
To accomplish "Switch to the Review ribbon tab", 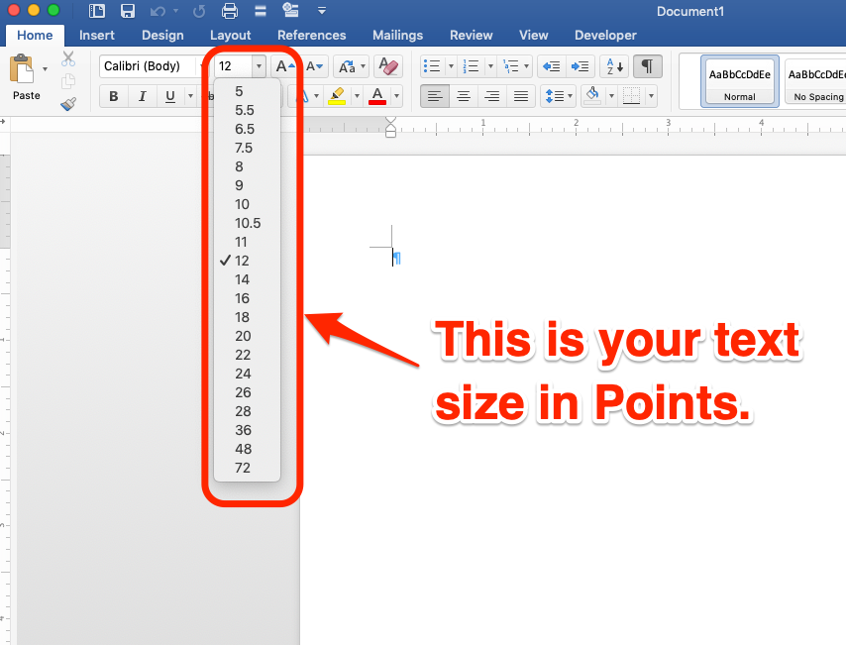I will 472,35.
